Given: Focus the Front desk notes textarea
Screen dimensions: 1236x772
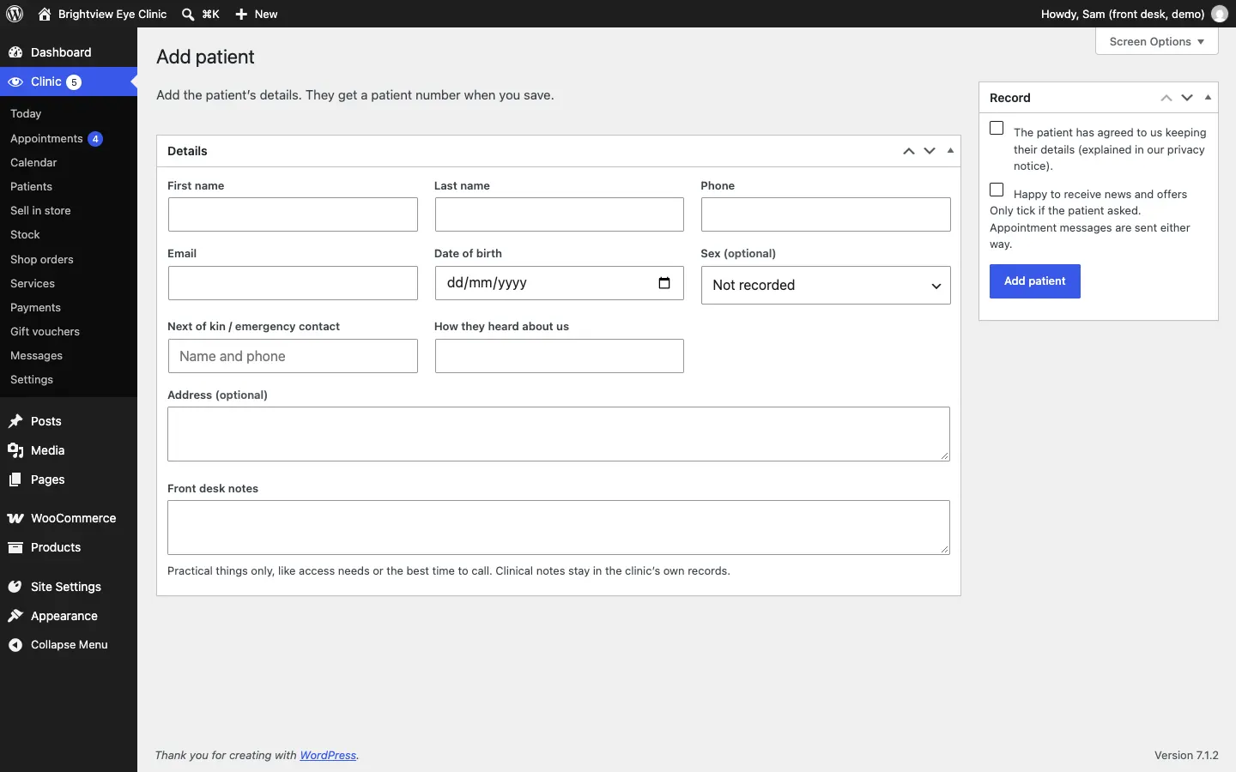Looking at the screenshot, I should point(559,528).
